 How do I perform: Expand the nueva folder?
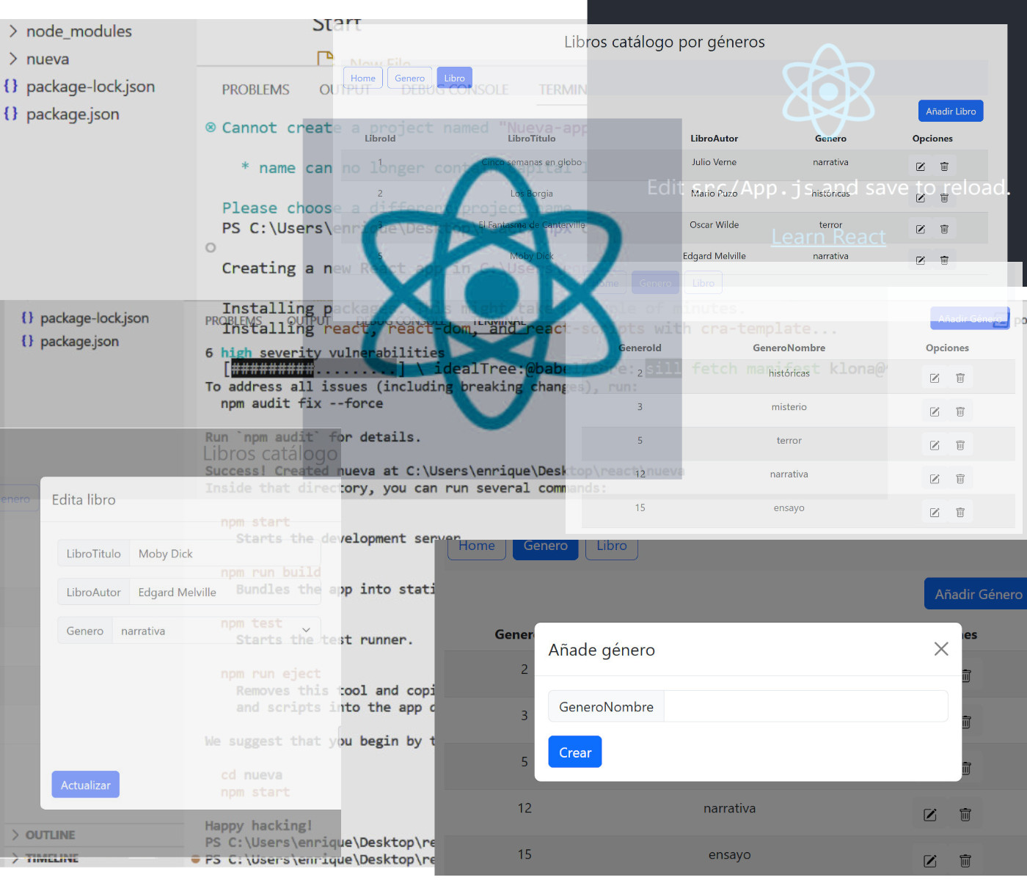click(x=40, y=59)
